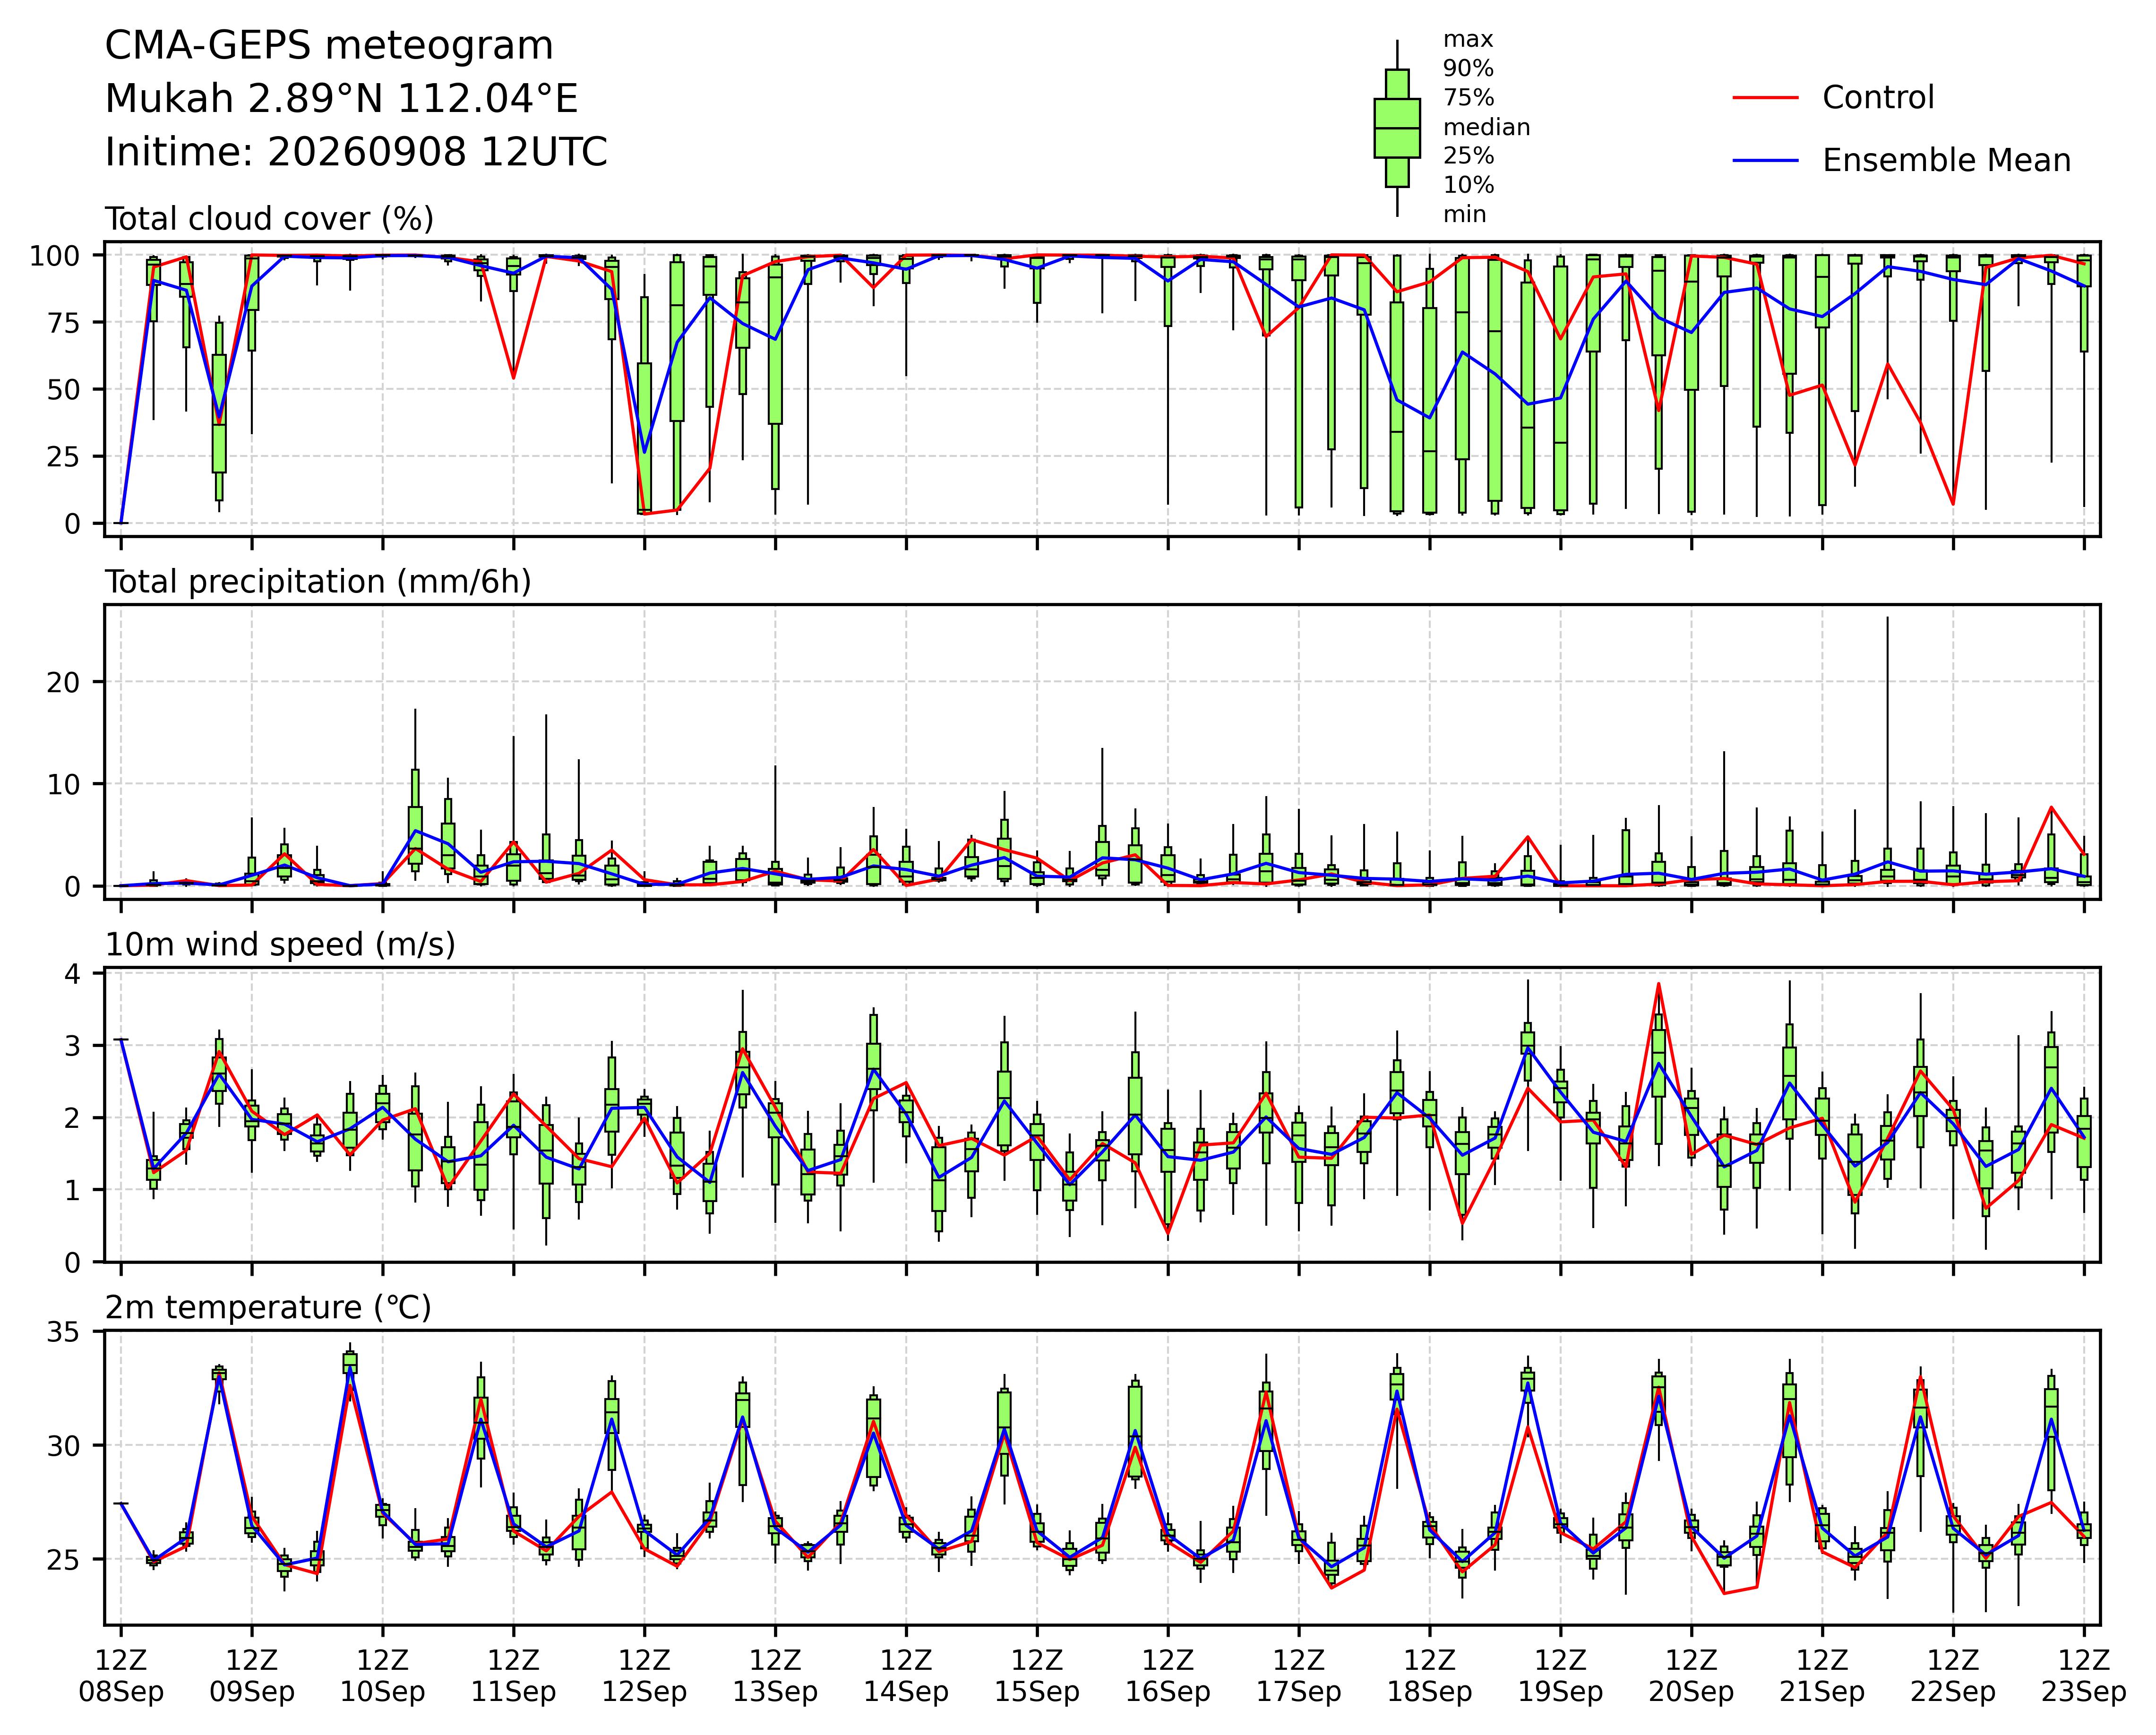This screenshot has width=2156, height=1735.
Task: Click the red Control legend line
Action: 1766,98
